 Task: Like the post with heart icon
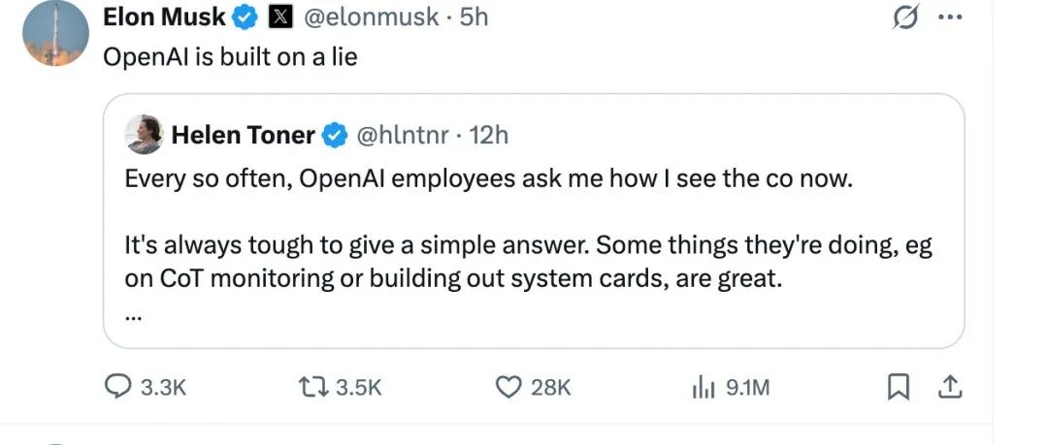(509, 387)
